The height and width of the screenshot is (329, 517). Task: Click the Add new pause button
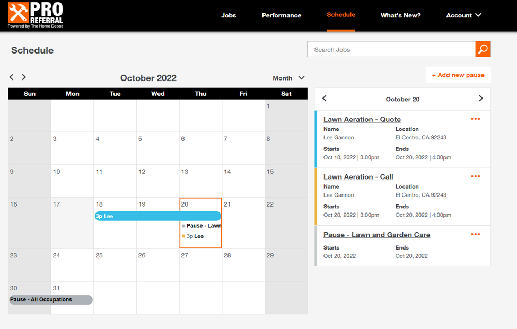point(458,75)
